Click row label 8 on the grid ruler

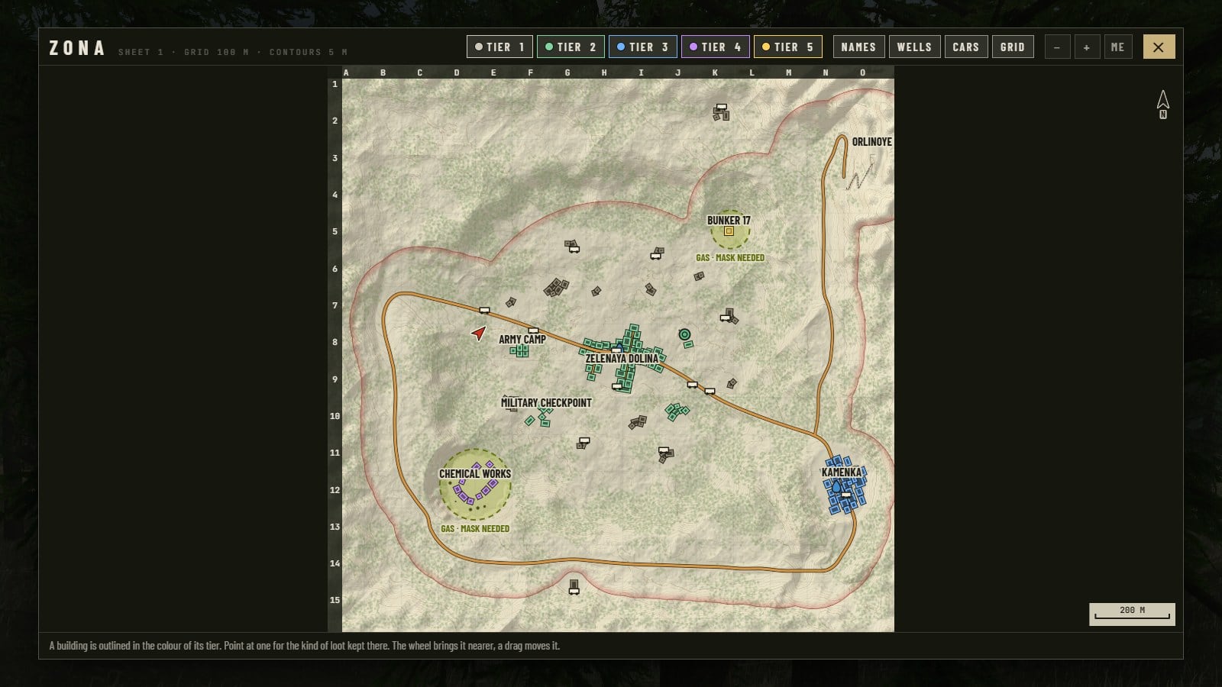(335, 342)
